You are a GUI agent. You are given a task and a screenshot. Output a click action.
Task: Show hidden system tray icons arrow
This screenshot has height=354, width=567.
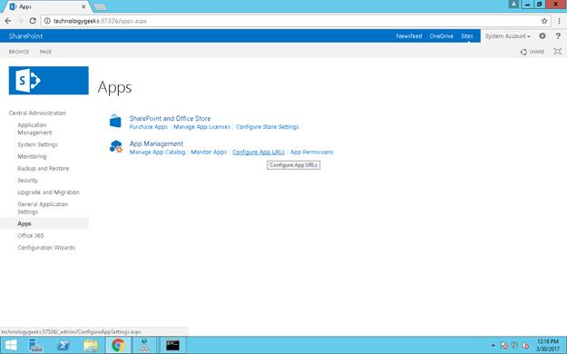pos(493,345)
